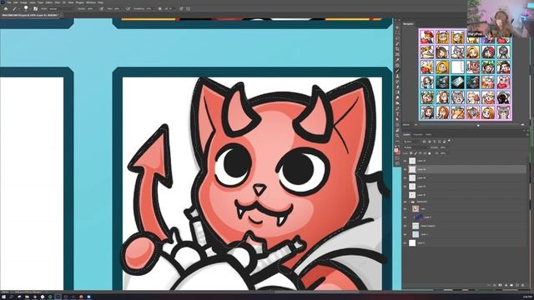Lock all layer attributes with padlock

point(430,153)
